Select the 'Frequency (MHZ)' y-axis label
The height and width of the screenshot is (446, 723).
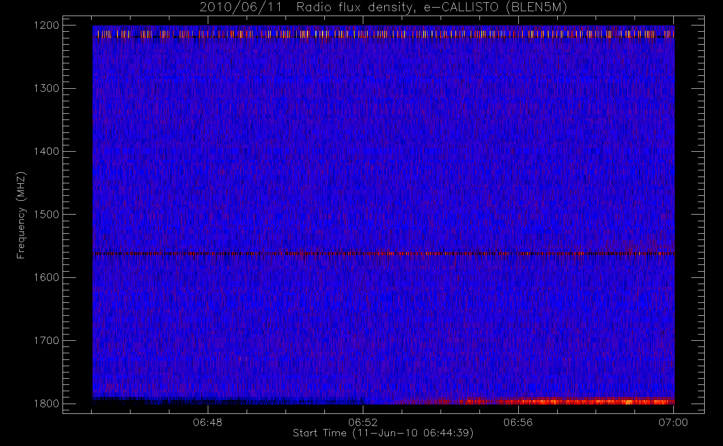tap(21, 215)
